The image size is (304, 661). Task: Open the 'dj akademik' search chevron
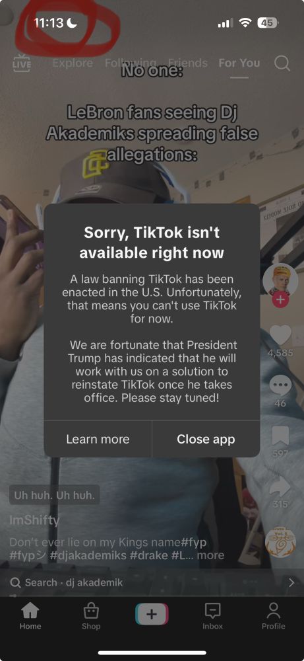pyautogui.click(x=291, y=582)
